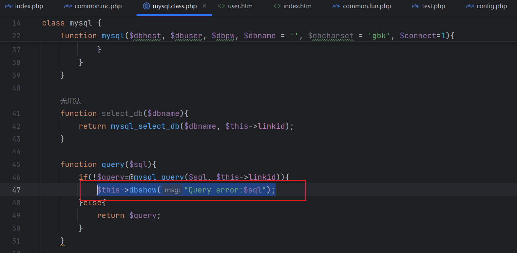Switch to the index.php tab
Screen dimensions: 517x253
click(x=24, y=6)
